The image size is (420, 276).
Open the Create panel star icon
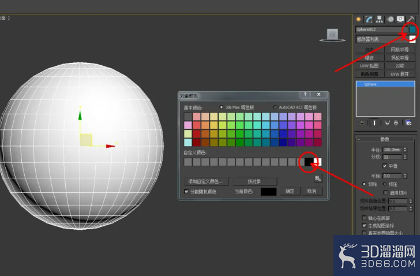click(358, 19)
